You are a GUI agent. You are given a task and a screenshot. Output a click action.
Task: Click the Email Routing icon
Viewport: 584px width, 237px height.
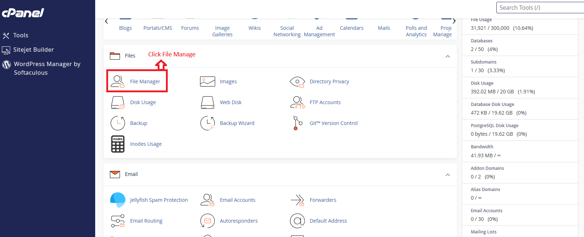click(x=118, y=221)
